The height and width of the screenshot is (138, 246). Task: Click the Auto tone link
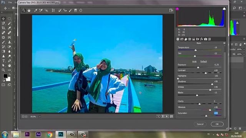coord(194,61)
